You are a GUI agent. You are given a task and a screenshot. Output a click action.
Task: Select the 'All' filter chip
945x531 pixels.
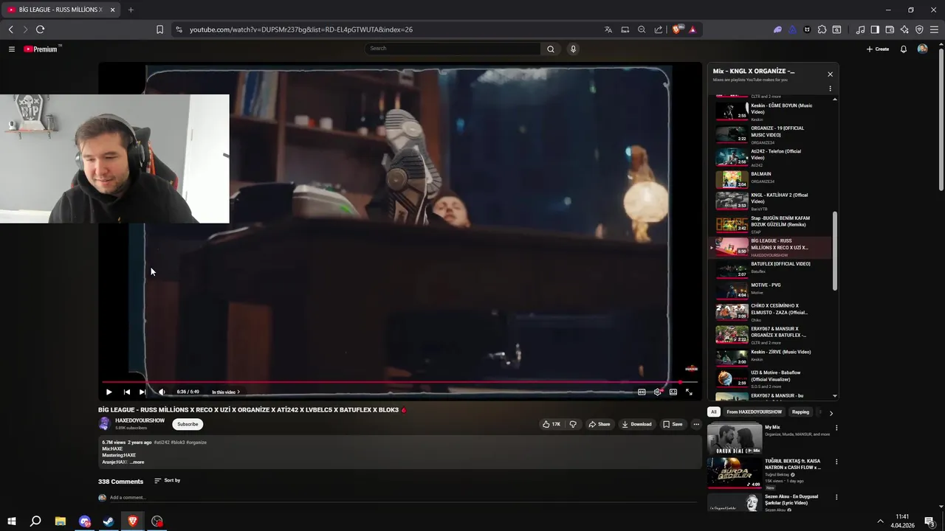pyautogui.click(x=714, y=412)
